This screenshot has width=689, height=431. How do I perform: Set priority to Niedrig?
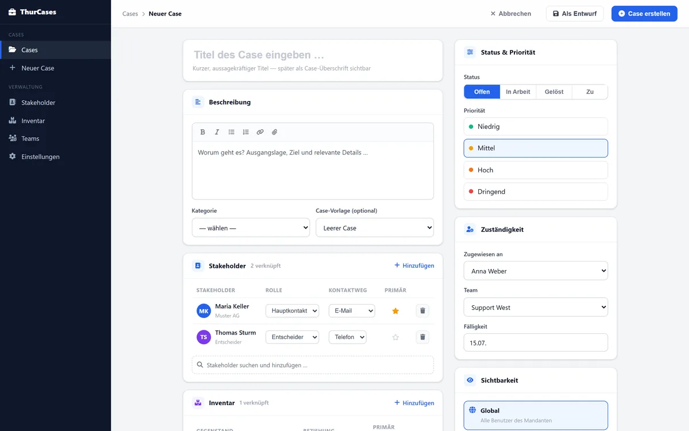tap(536, 126)
